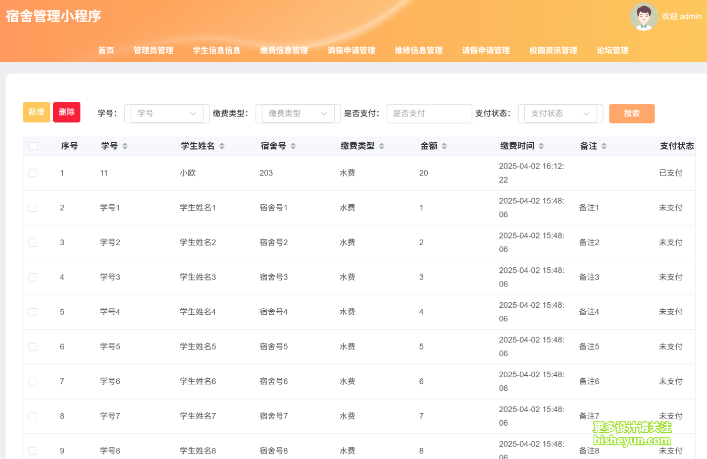This screenshot has height=459, width=707.
Task: Click the 支付状态 column header
Action: [x=677, y=146]
